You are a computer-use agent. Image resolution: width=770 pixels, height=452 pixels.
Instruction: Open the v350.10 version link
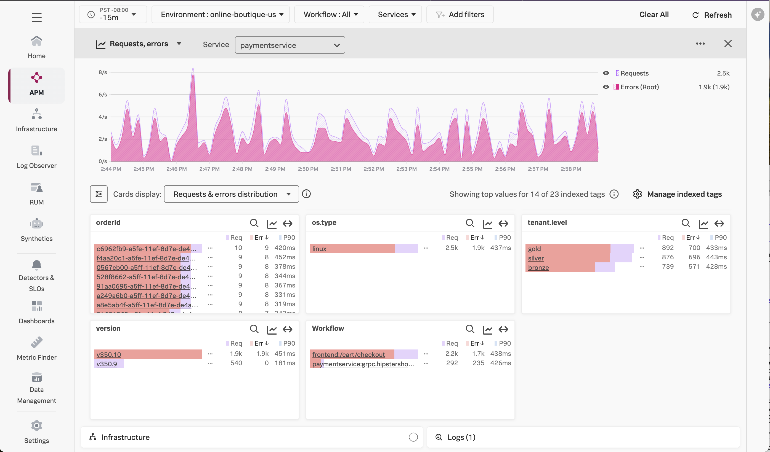[x=109, y=354]
